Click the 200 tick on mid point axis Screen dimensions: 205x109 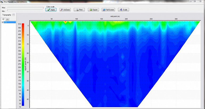tap(126, 19)
